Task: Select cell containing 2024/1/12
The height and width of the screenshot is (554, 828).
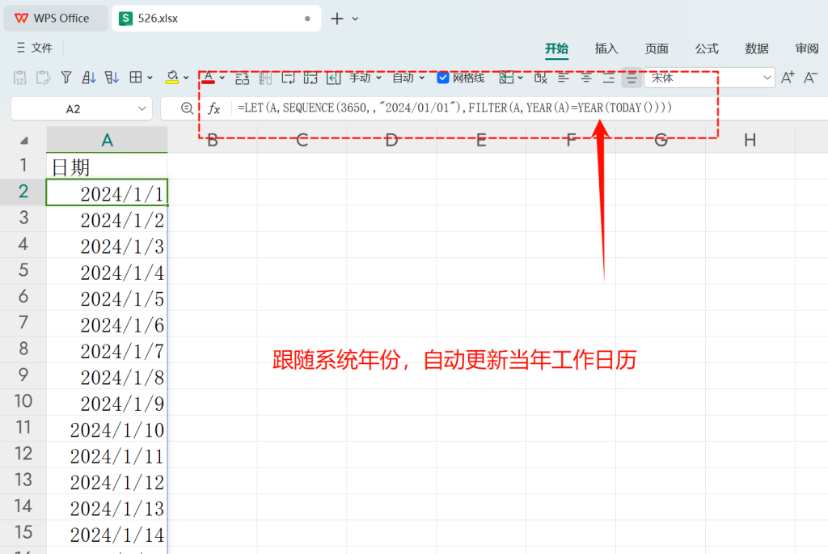Action: (108, 480)
